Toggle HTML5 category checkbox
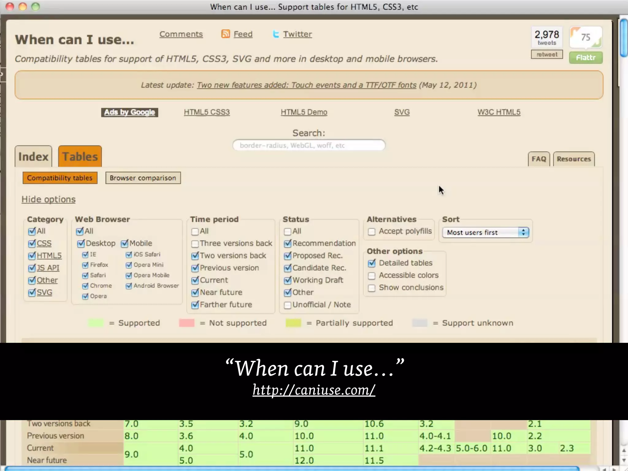The image size is (628, 471). click(x=32, y=256)
